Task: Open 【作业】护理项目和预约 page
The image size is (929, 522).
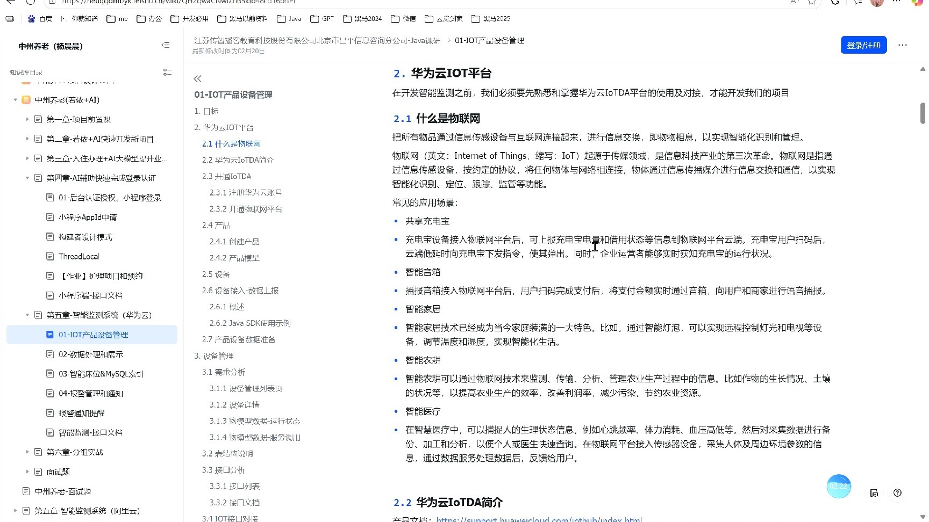Action: (101, 276)
